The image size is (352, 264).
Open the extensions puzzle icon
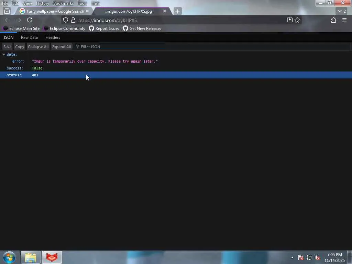pos(333,20)
